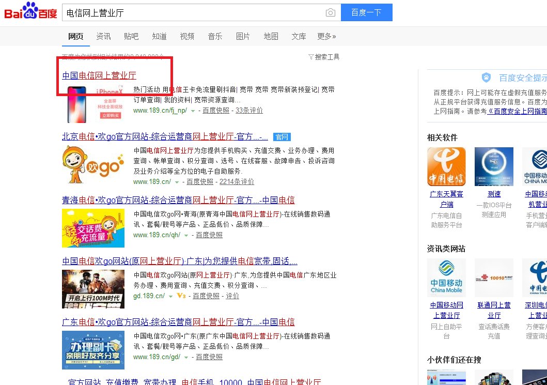
Task: Expand dropdown arrow next to www.189.cn/gd/
Action: tap(186, 358)
